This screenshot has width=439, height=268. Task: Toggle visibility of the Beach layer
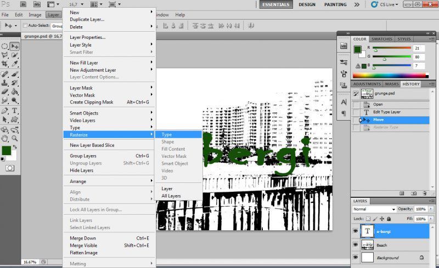[x=355, y=244]
